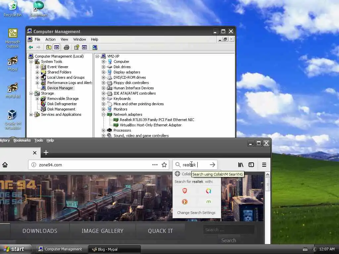Open the File menu in Computer Management
The image size is (339, 254).
[37, 39]
